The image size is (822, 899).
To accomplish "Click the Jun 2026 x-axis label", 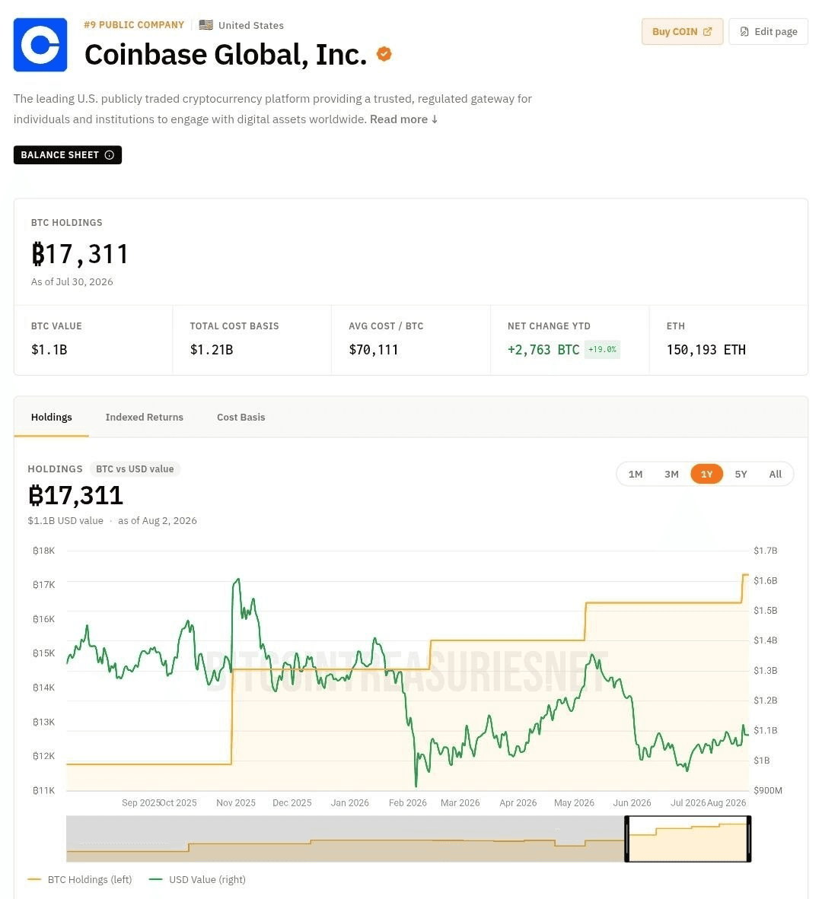I will click(x=632, y=802).
